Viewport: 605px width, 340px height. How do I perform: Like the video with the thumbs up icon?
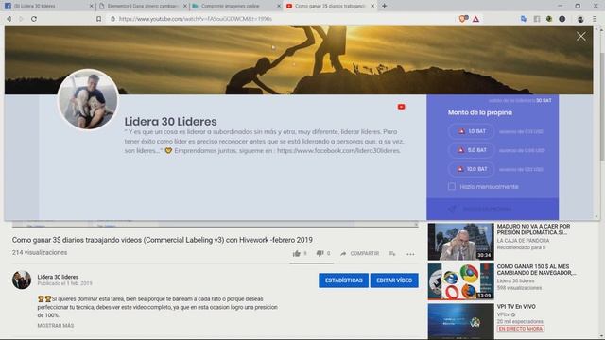(297, 253)
